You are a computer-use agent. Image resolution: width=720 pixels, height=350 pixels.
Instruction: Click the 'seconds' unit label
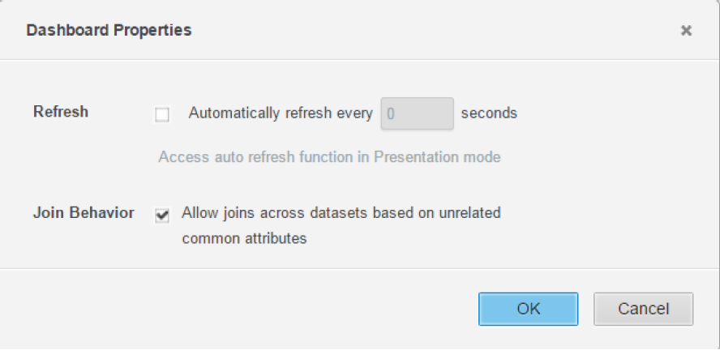pyautogui.click(x=489, y=113)
